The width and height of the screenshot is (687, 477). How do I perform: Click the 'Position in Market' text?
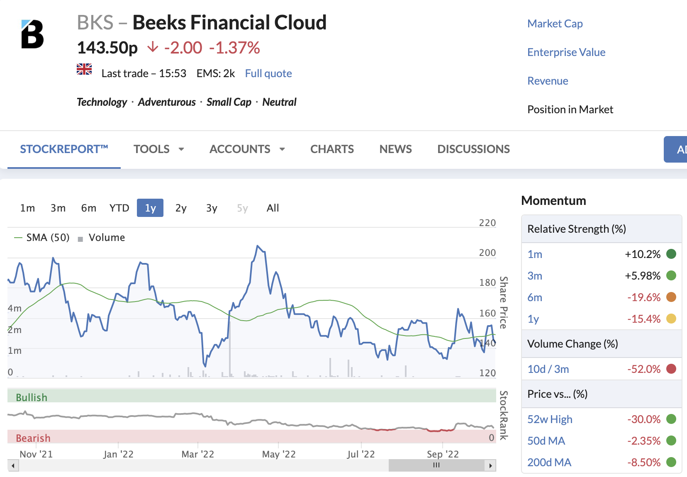(x=570, y=110)
